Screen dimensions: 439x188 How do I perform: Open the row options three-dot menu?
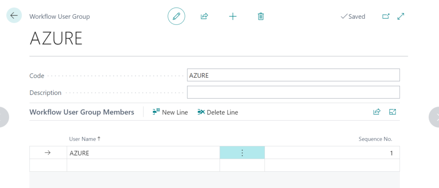(242, 153)
